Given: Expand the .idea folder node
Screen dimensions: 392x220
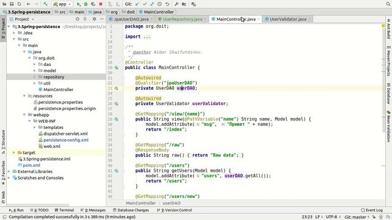Looking at the screenshot, I should click(x=14, y=33).
